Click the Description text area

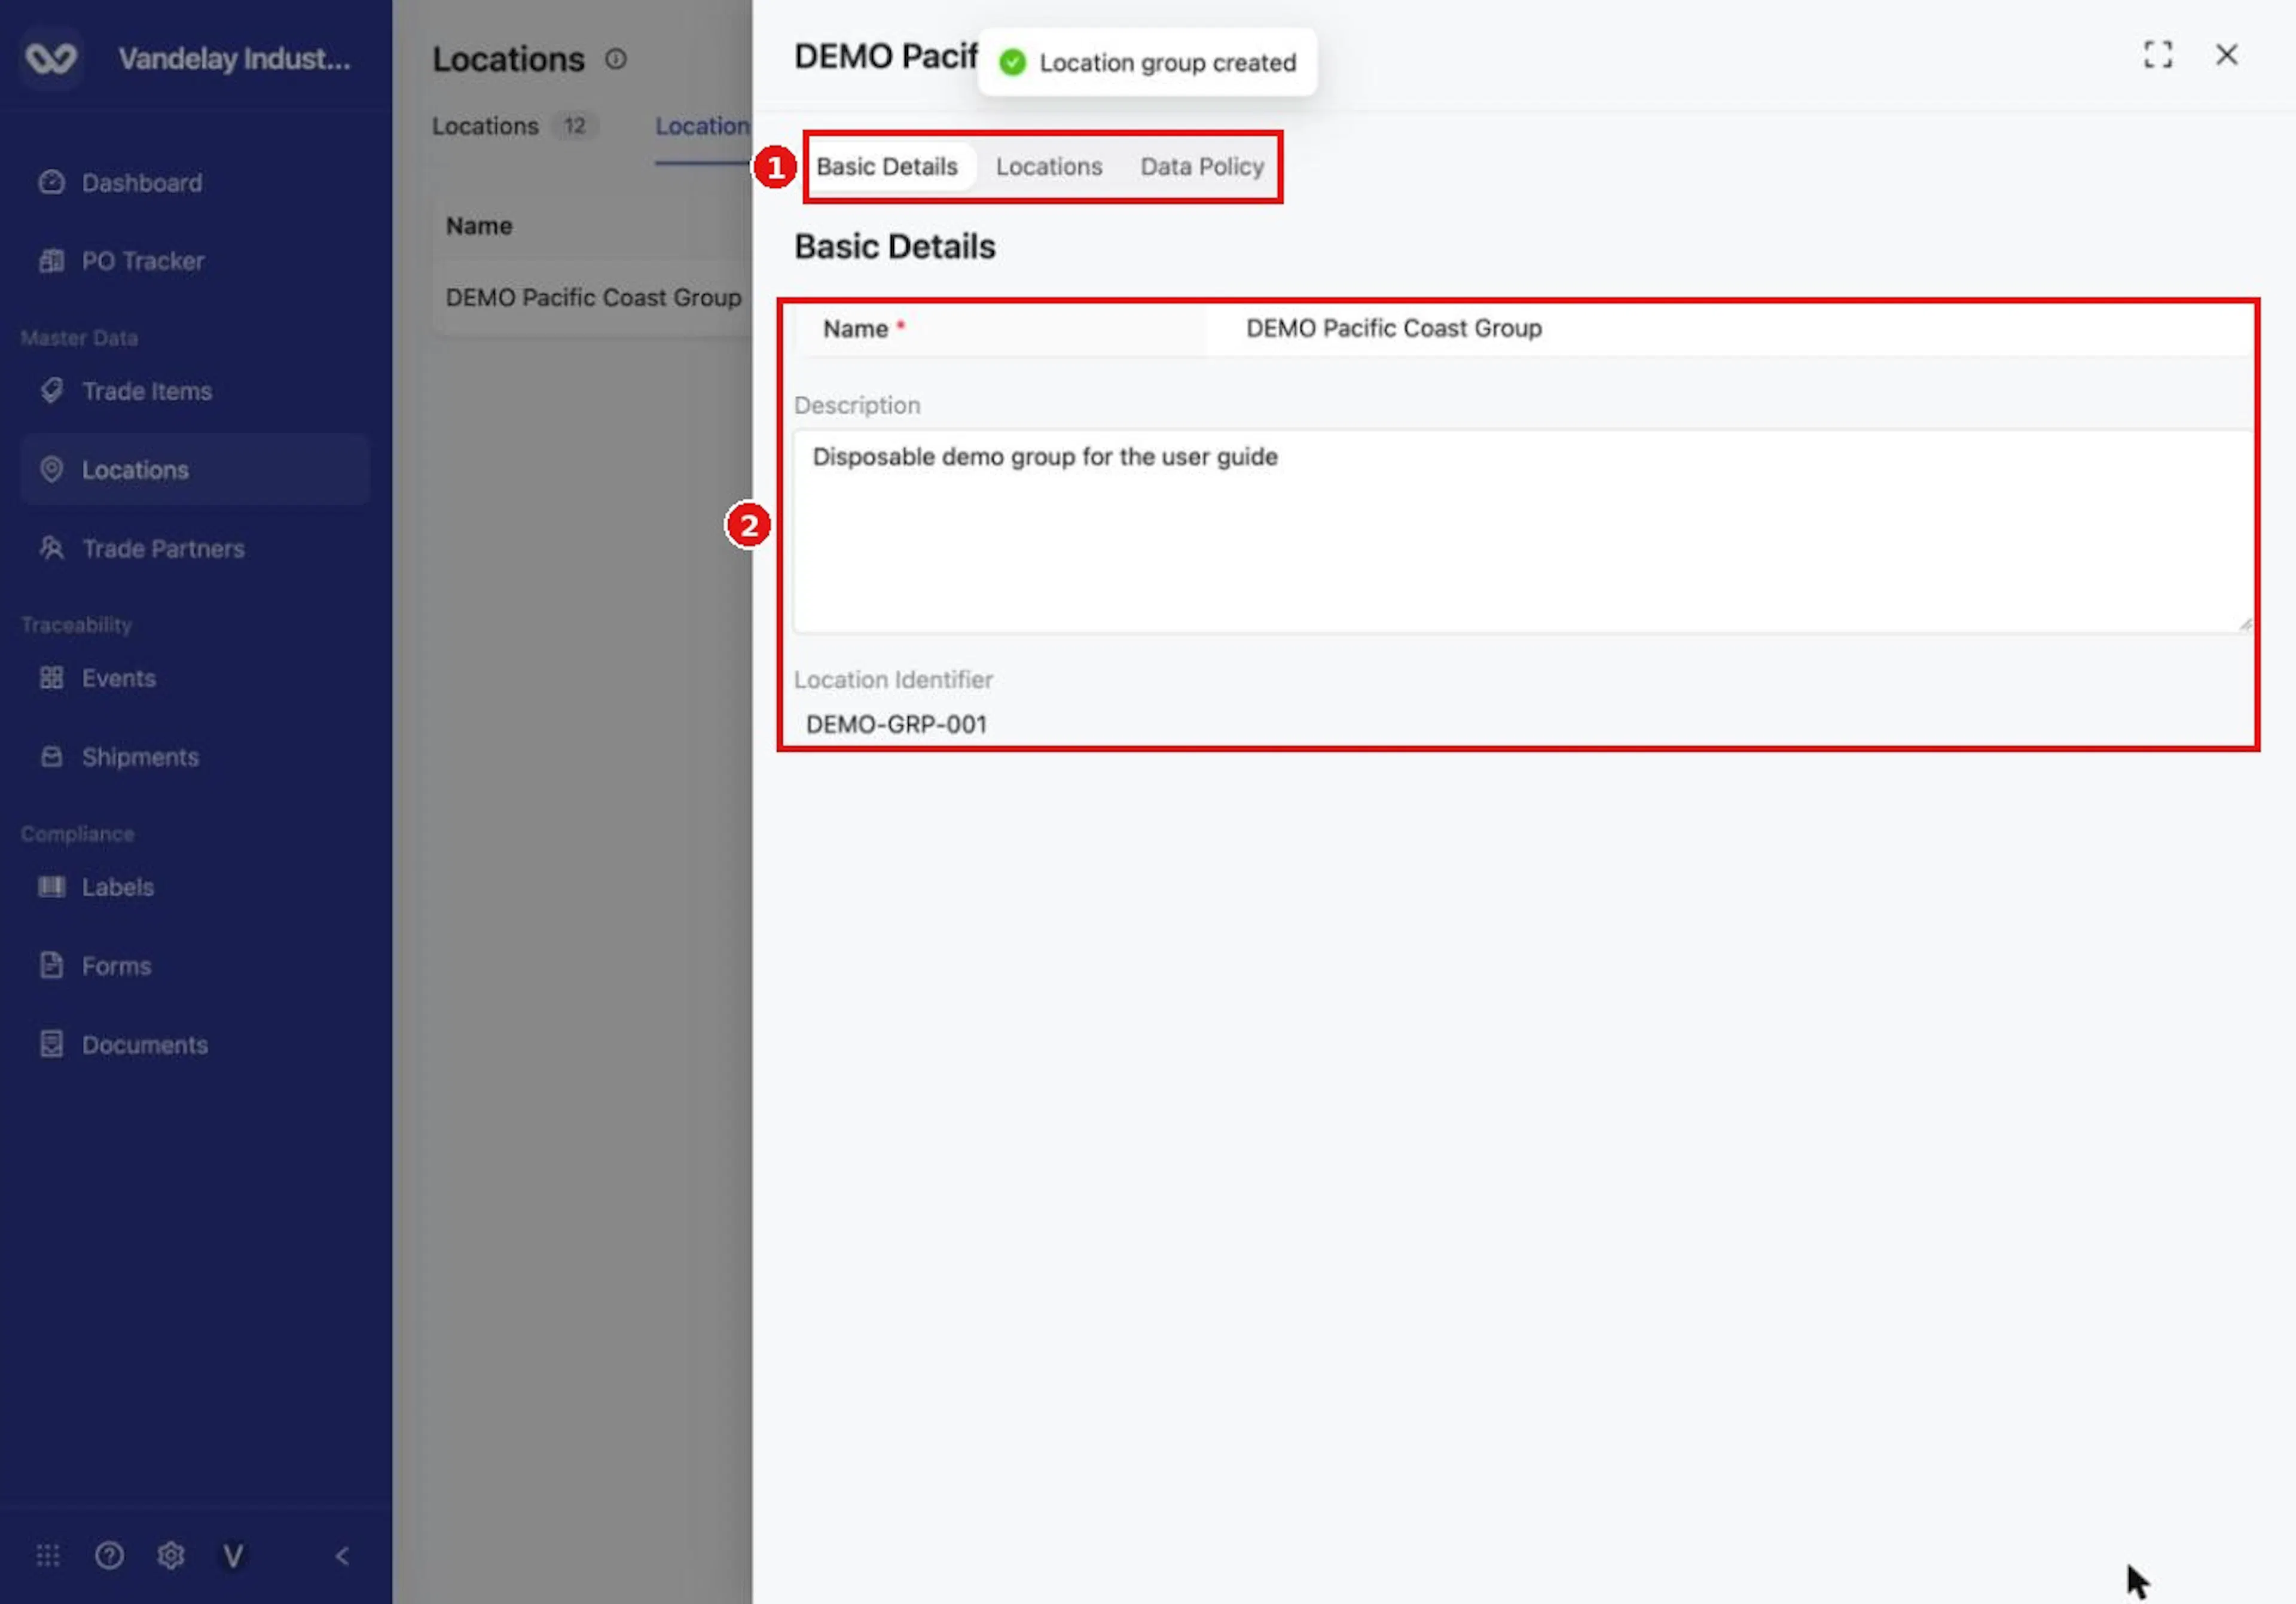1523,531
